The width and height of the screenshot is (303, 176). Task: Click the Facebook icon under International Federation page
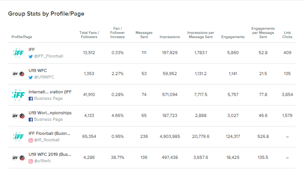coord(31,98)
